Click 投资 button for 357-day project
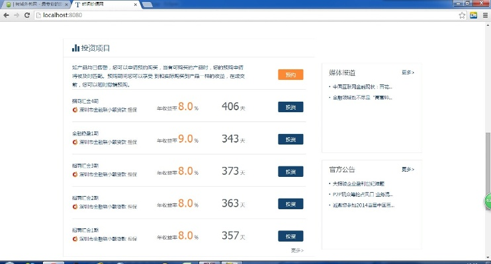This screenshot has width=491, height=264. pyautogui.click(x=290, y=236)
